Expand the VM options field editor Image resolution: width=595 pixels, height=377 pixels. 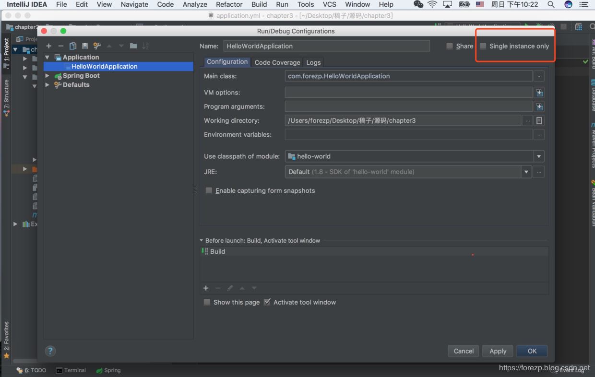(539, 93)
